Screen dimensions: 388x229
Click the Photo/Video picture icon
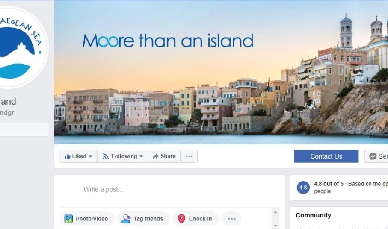click(x=68, y=219)
